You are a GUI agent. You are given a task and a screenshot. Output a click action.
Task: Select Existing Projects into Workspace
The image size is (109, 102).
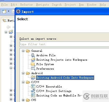(62, 60)
